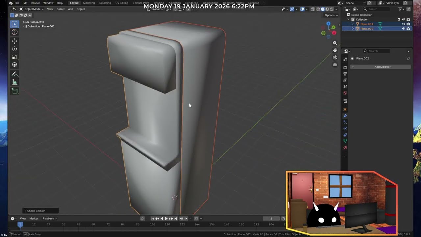Select the Measure tool
421x237 pixels.
pyautogui.click(x=14, y=82)
